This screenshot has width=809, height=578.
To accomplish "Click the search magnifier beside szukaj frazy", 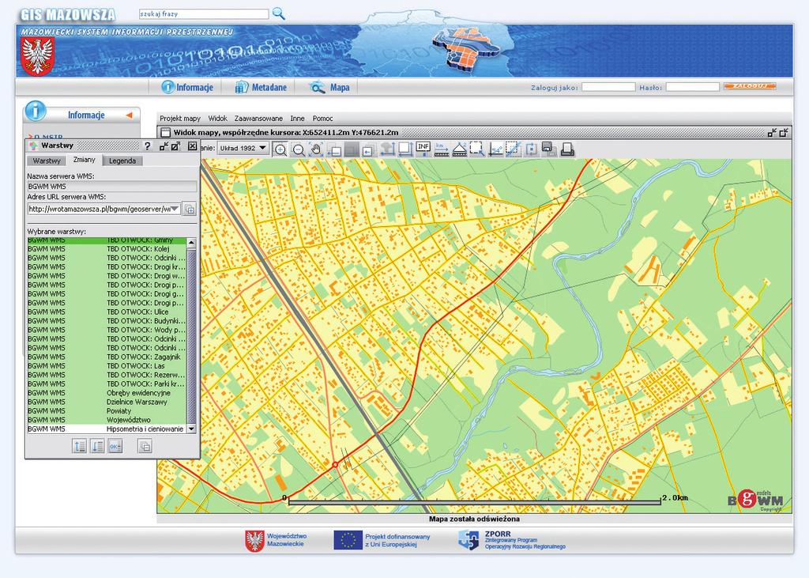I will coord(279,13).
